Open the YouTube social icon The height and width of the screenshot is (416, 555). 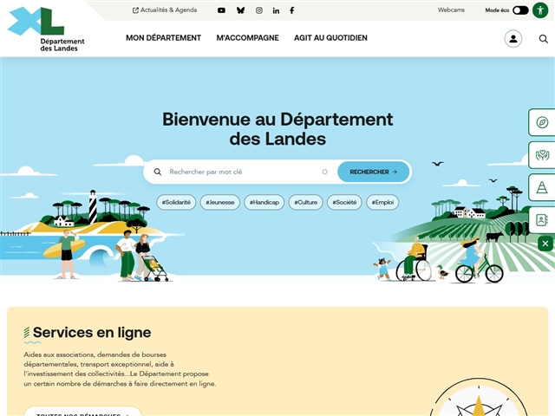tap(221, 10)
